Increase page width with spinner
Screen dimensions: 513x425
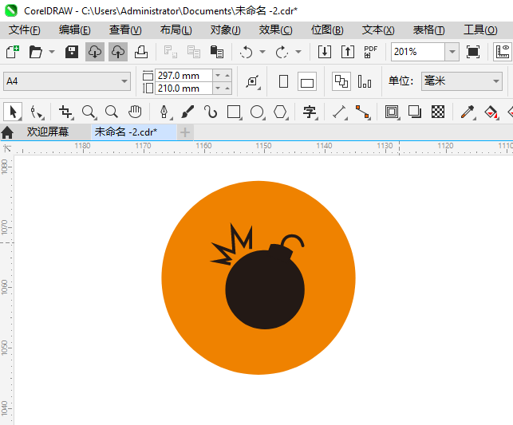(x=227, y=75)
